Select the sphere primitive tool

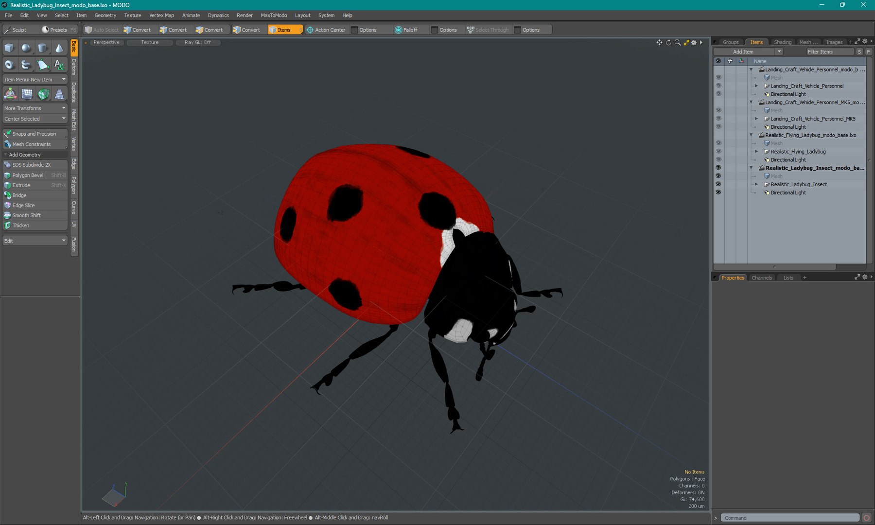(26, 48)
